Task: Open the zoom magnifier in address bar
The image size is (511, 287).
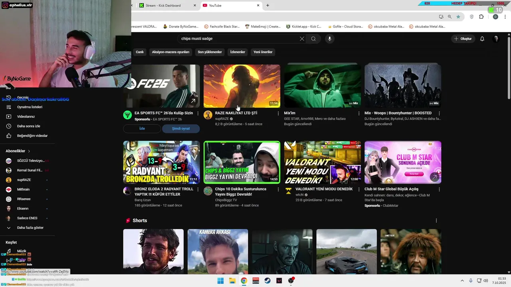Action: (450, 17)
